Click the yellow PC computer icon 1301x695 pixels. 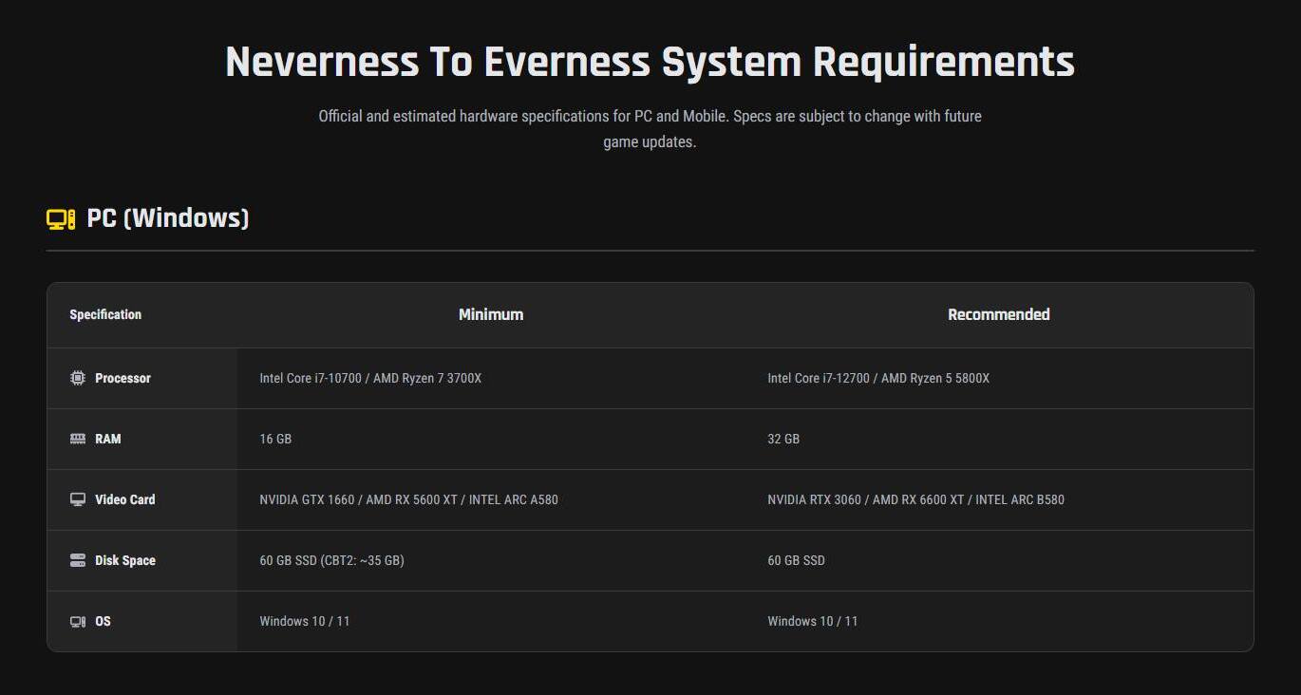61,219
